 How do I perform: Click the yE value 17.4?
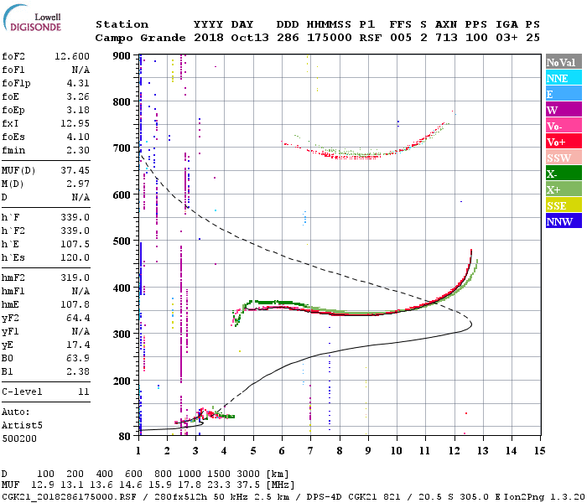click(x=78, y=345)
